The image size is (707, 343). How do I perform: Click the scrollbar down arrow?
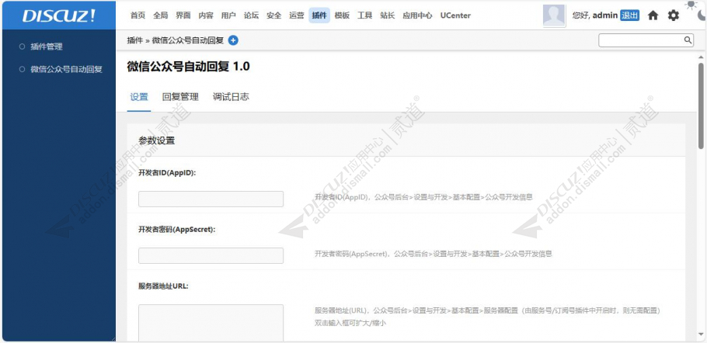(701, 334)
